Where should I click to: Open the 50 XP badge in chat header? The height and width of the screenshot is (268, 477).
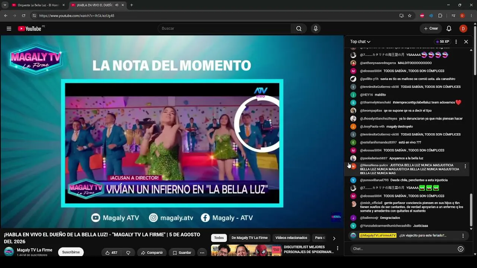[442, 42]
